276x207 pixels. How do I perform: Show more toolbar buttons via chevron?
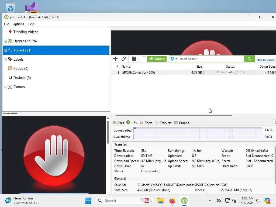pos(144,57)
